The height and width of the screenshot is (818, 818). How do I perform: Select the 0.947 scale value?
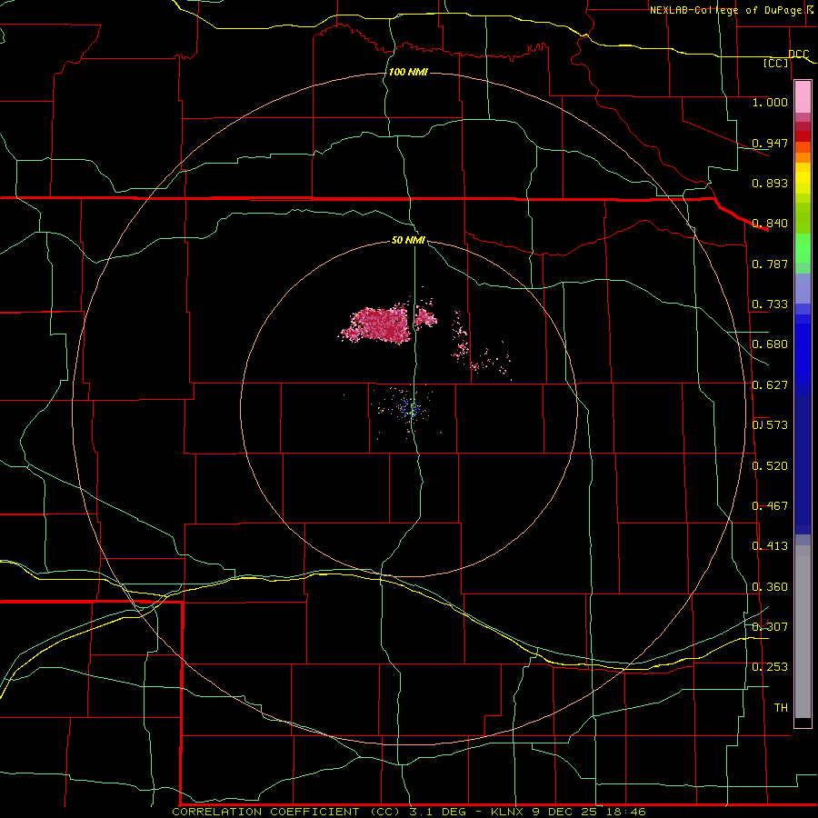[770, 143]
